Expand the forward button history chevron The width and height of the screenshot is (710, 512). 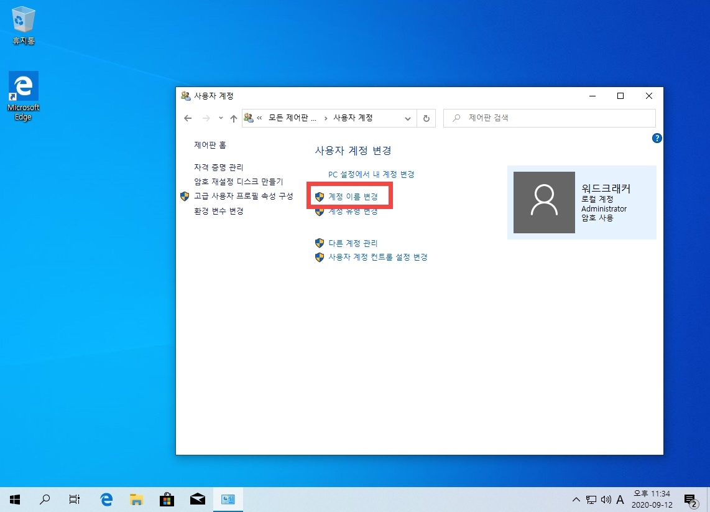click(219, 118)
